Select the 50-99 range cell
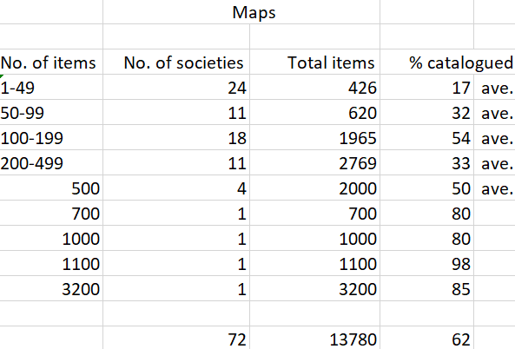This screenshot has height=349, width=515. (51, 113)
